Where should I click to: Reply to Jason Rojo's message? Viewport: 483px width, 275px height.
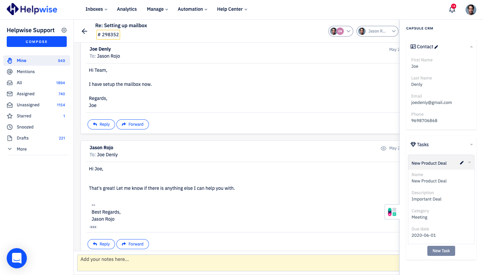101,244
